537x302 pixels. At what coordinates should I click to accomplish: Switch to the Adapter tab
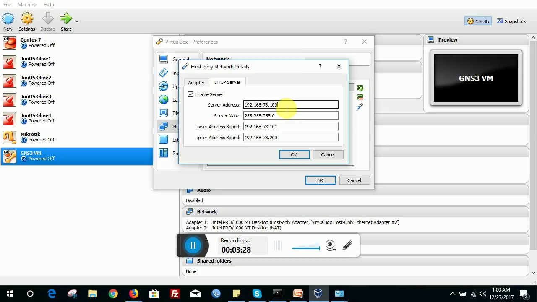click(x=196, y=83)
